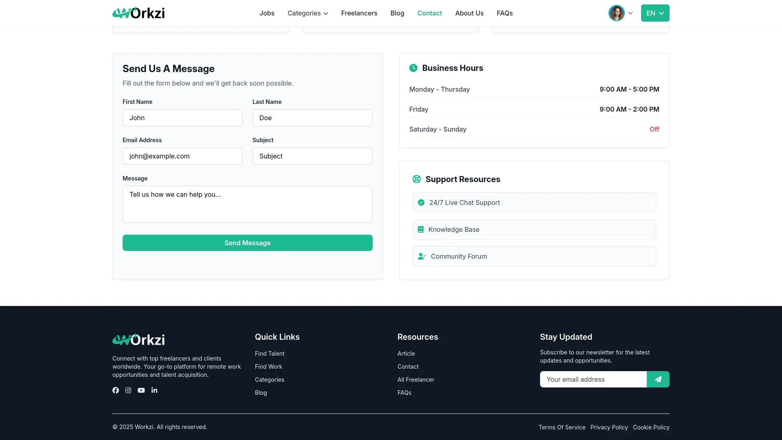782x440 pixels.
Task: Open the EN language selector
Action: click(x=655, y=13)
